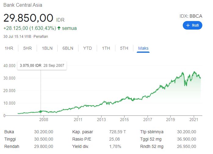The width and height of the screenshot is (213, 154).
Task: Select the 1HR time range tab
Action: pyautogui.click(x=9, y=48)
